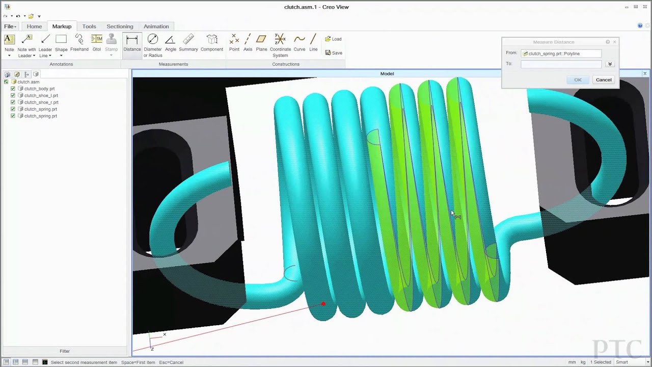Expand the Note dropdown arrow
Screen dimensions: 652x367
point(9,56)
